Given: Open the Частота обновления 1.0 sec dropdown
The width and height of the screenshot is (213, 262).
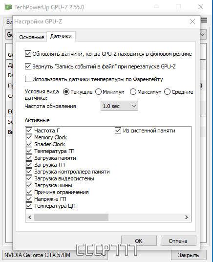Looking at the screenshot, I should (119, 106).
